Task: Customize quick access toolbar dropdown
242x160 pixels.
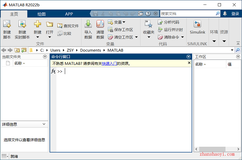Action: point(156,14)
